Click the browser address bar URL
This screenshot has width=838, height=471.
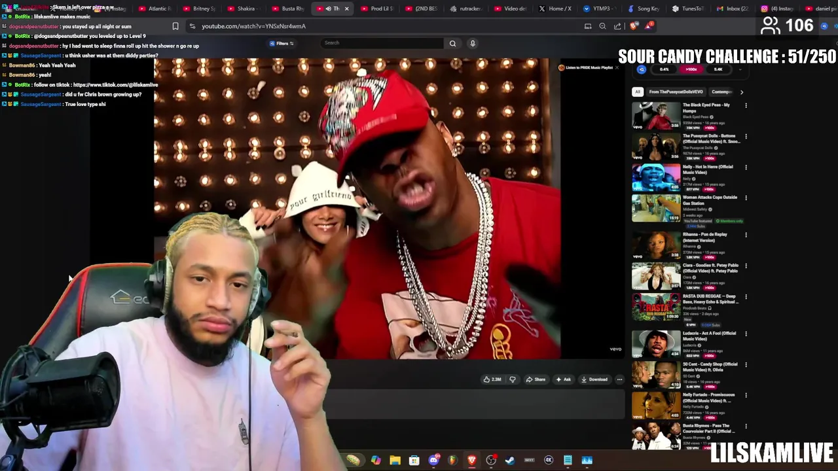click(253, 26)
